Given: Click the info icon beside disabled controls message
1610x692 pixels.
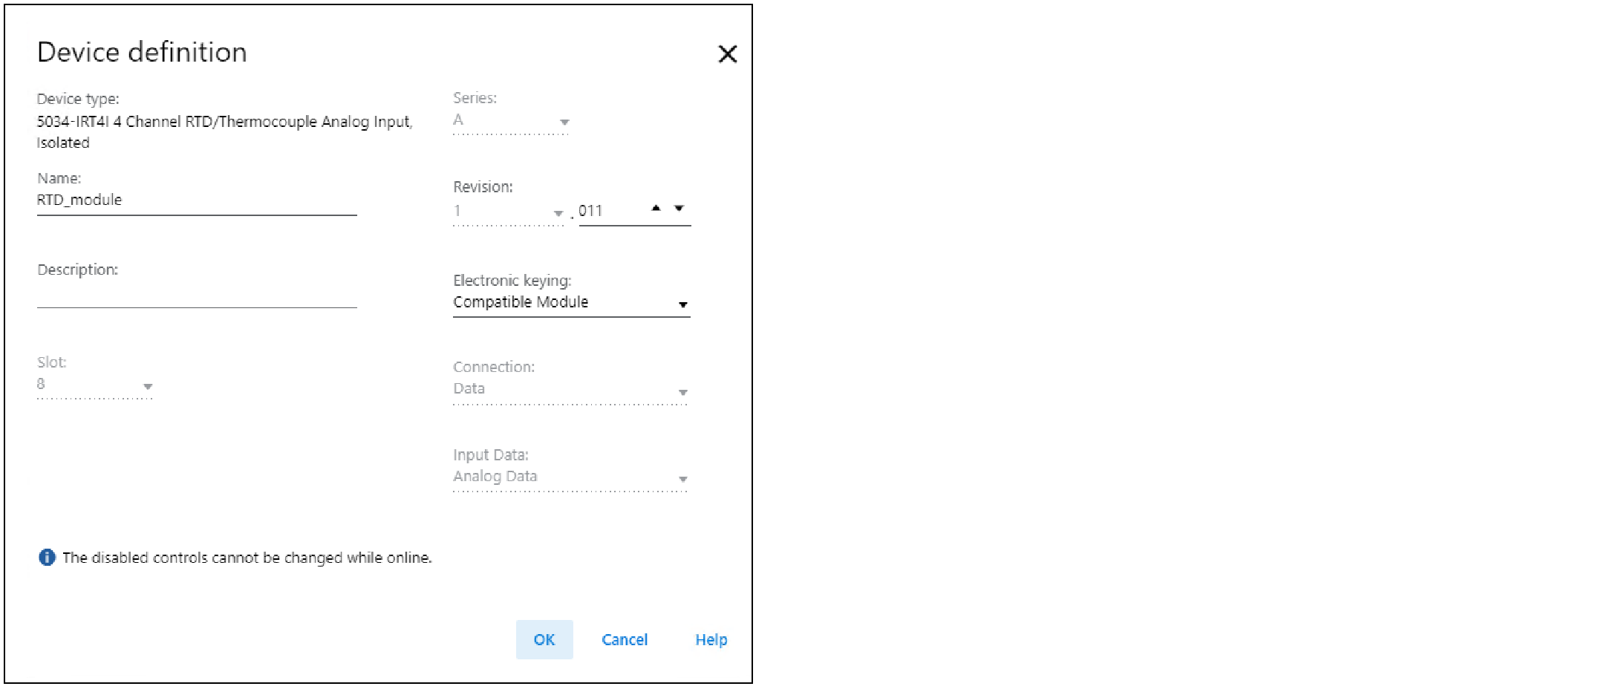Looking at the screenshot, I should point(47,558).
